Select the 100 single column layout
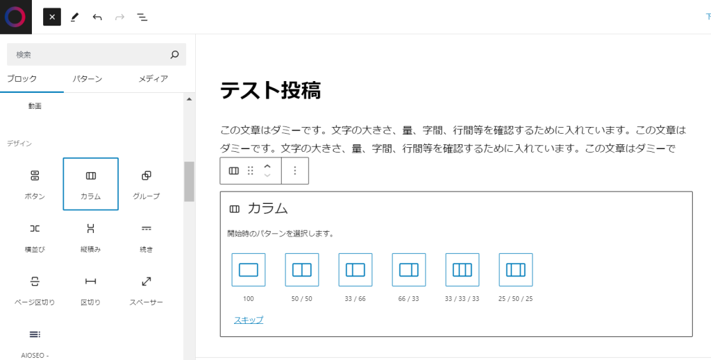This screenshot has width=711, height=360. [249, 270]
